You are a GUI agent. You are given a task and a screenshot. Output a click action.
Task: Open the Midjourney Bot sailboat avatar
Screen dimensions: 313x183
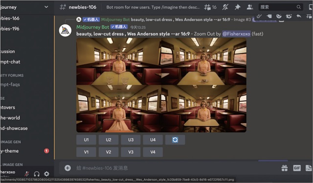pos(65,30)
